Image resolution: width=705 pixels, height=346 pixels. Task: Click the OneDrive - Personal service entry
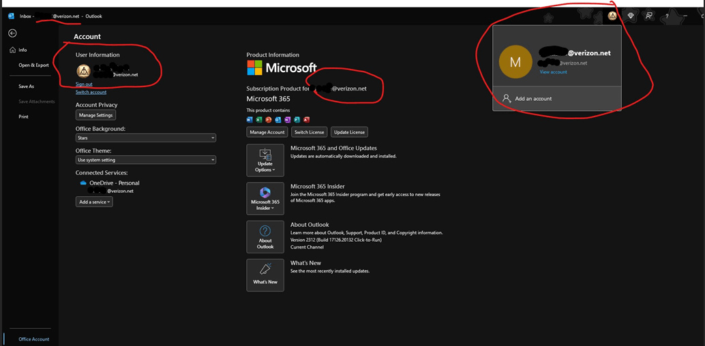[x=114, y=183]
